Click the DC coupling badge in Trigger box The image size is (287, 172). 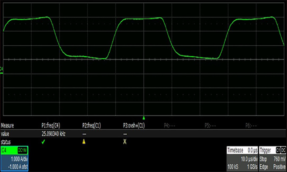coord(283,150)
